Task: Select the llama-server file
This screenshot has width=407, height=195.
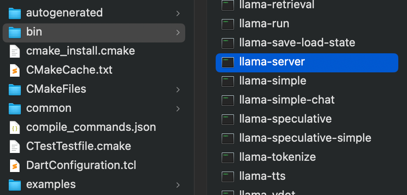Action: click(307, 62)
